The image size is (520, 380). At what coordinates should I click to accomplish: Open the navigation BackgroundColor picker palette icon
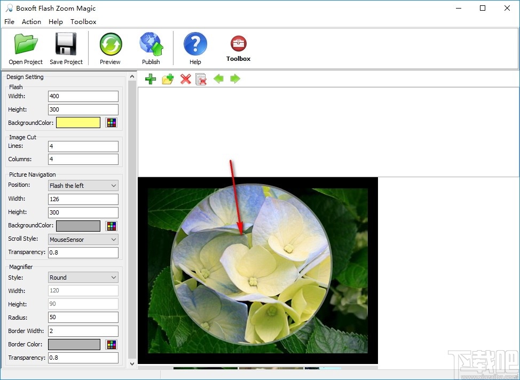(111, 225)
